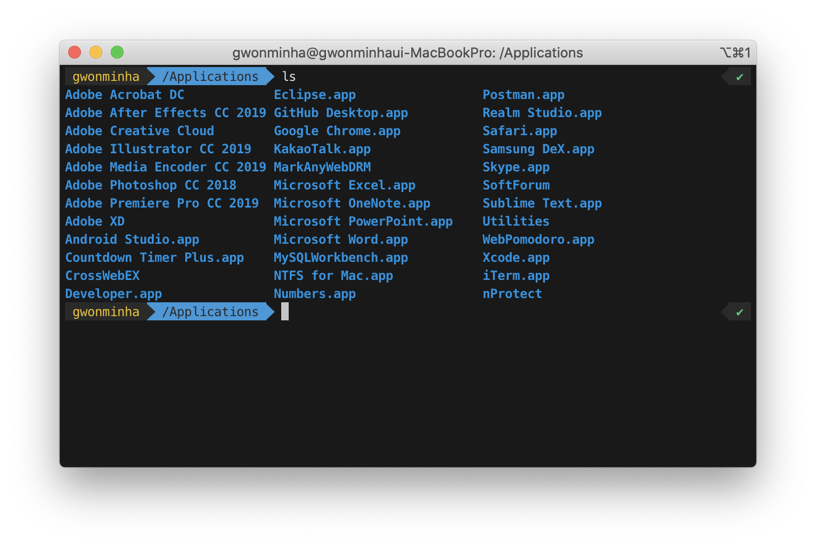The image size is (816, 546).
Task: Select Postman.app entry
Action: tap(524, 95)
